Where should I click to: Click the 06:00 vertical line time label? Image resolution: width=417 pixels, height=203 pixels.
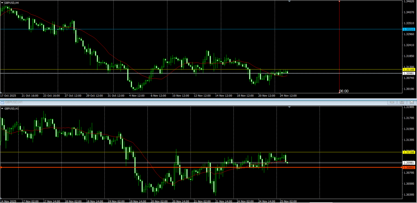[x=344, y=91]
